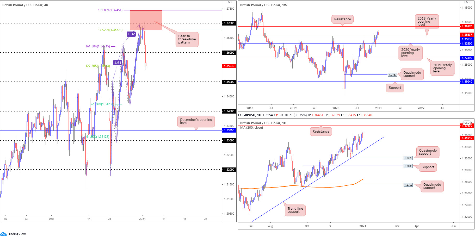The image size is (475, 237).
Task: Click the weekly chart title 'British Pound / U.S. Dollar, 1W'
Action: coord(264,5)
